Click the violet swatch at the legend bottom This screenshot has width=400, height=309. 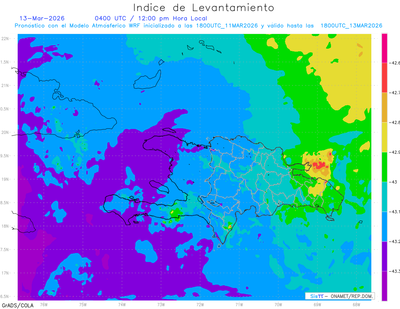pyautogui.click(x=384, y=286)
